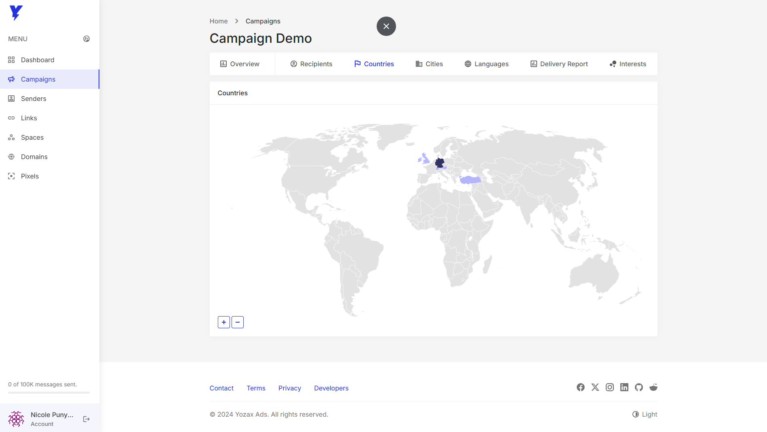Toggle the Light theme switcher

645,414
